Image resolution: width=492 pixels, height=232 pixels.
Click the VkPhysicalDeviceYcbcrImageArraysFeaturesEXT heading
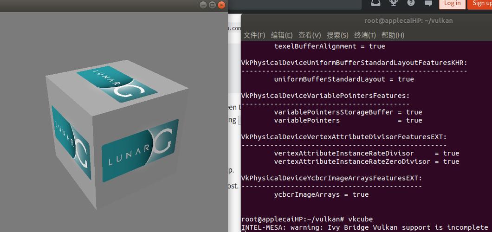332,178
